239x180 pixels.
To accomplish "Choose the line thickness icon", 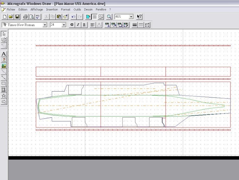I will [134, 25].
